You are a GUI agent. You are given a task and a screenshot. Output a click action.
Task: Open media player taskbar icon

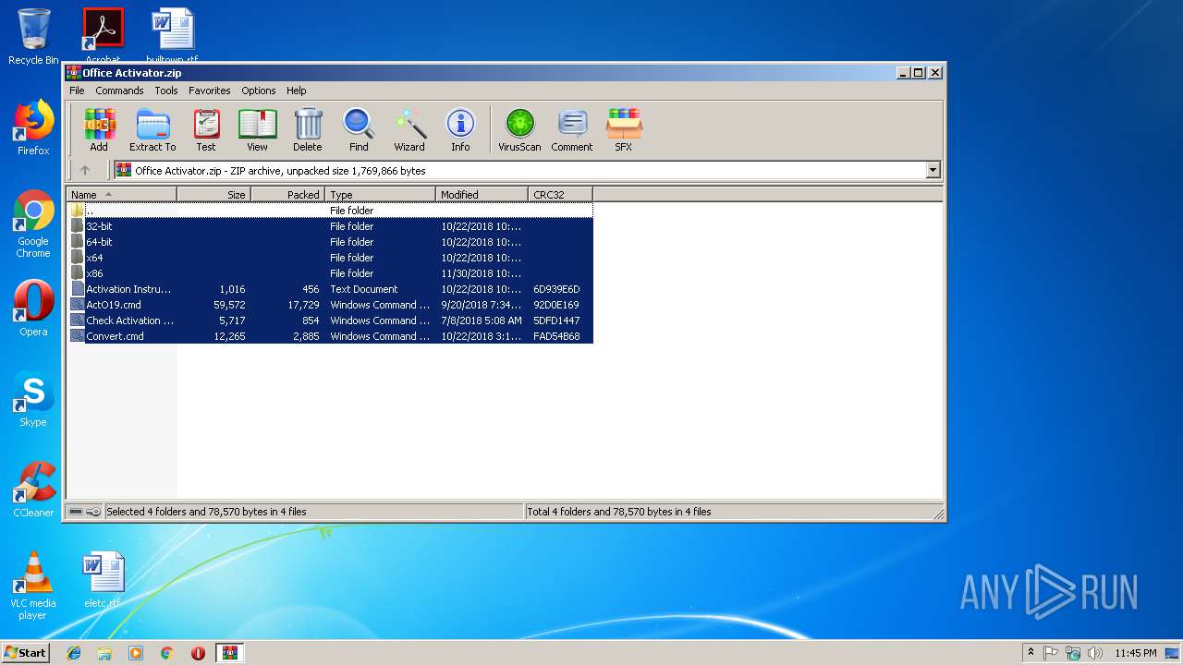tap(136, 653)
